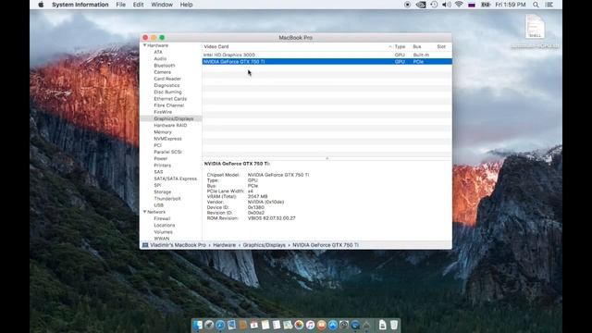Open Calendar from the Dock
The width and height of the screenshot is (592, 333).
(x=253, y=325)
